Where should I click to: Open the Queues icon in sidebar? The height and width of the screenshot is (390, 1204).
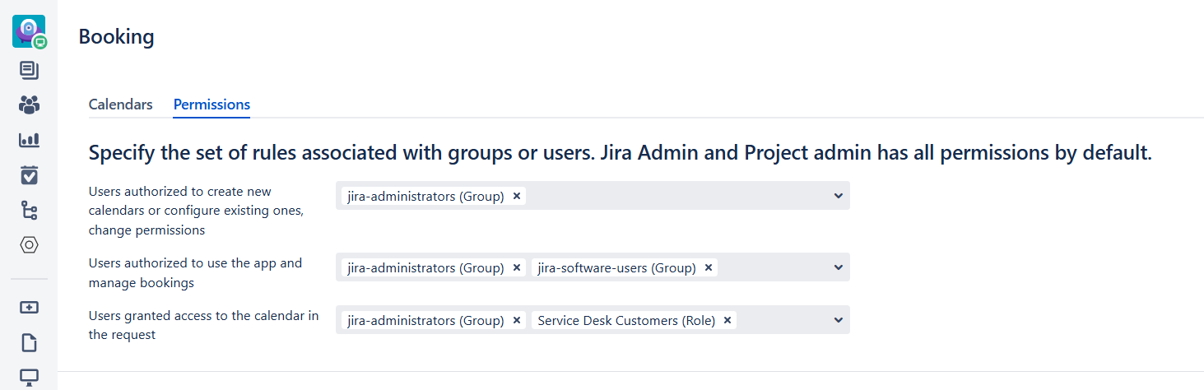pos(29,71)
